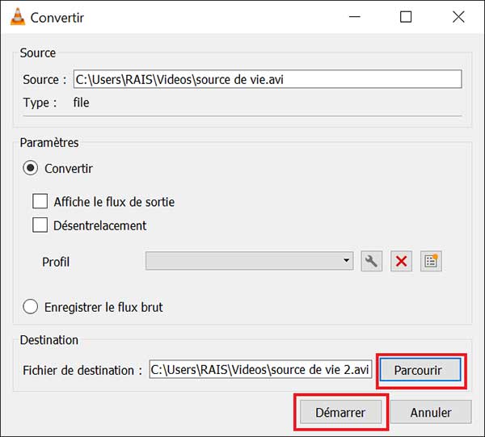
Task: Click the VLC cone icon in the title bar
Action: (18, 17)
